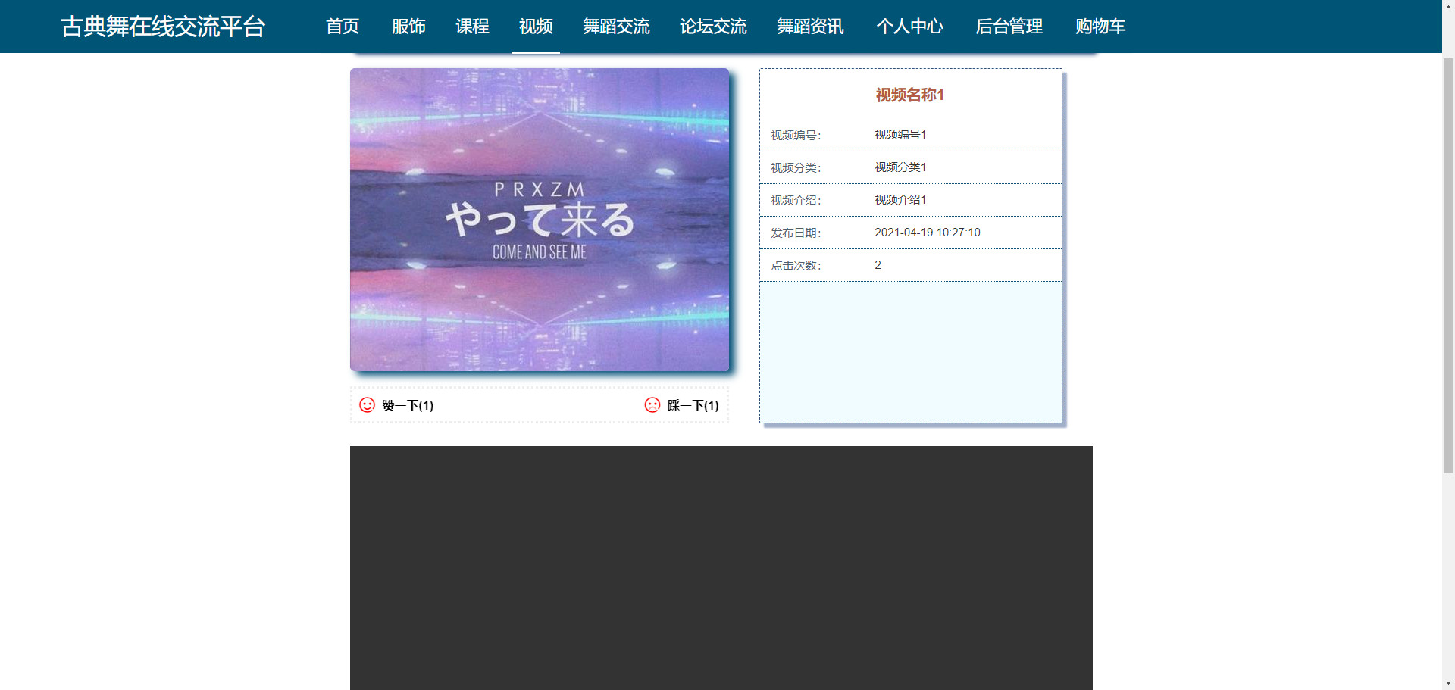Select the 视频 navigation tab

536,27
